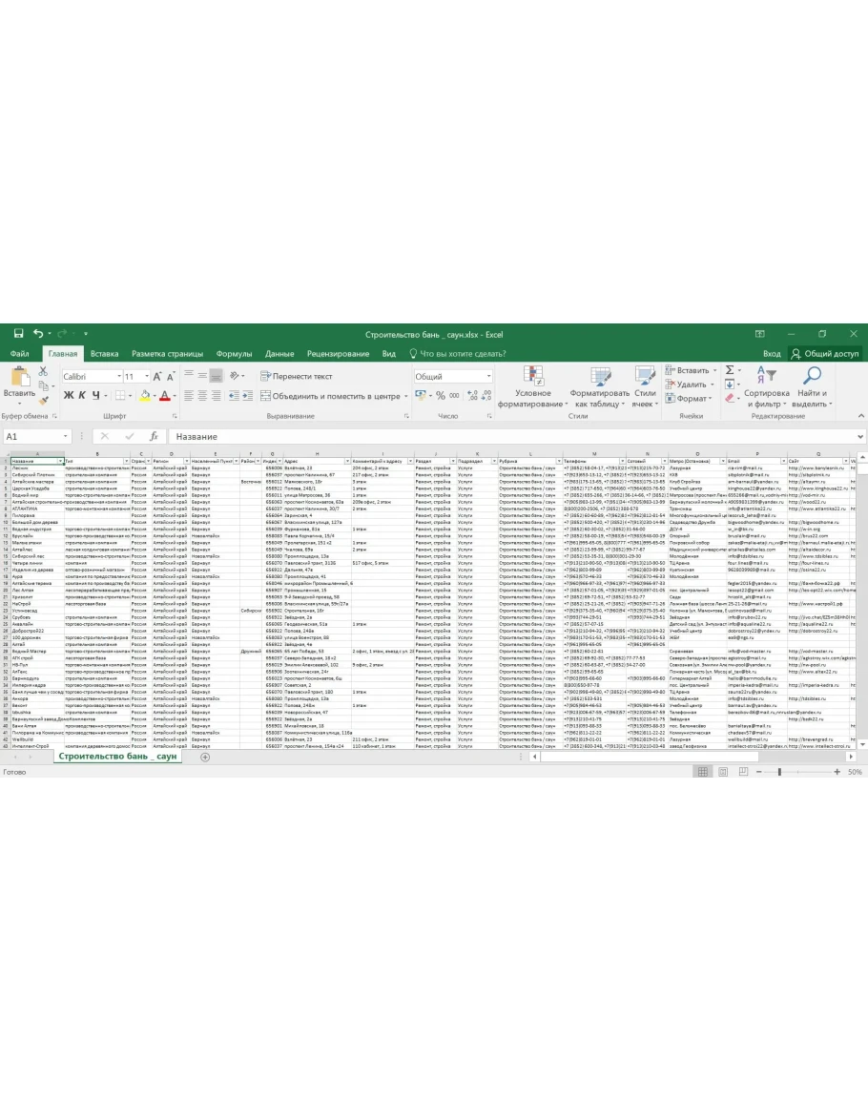Open Условное форматирование menu
The image size is (868, 1102).
[533, 386]
